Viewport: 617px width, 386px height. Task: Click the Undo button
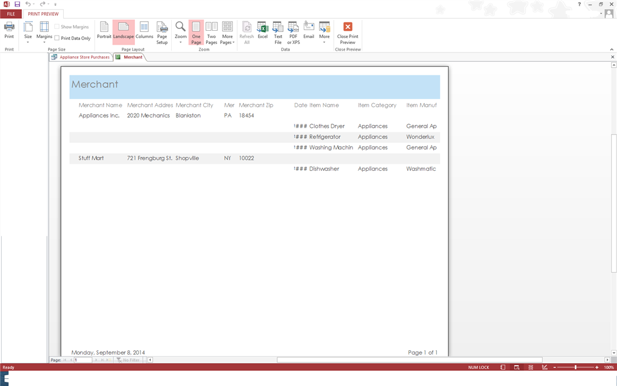[x=28, y=4]
